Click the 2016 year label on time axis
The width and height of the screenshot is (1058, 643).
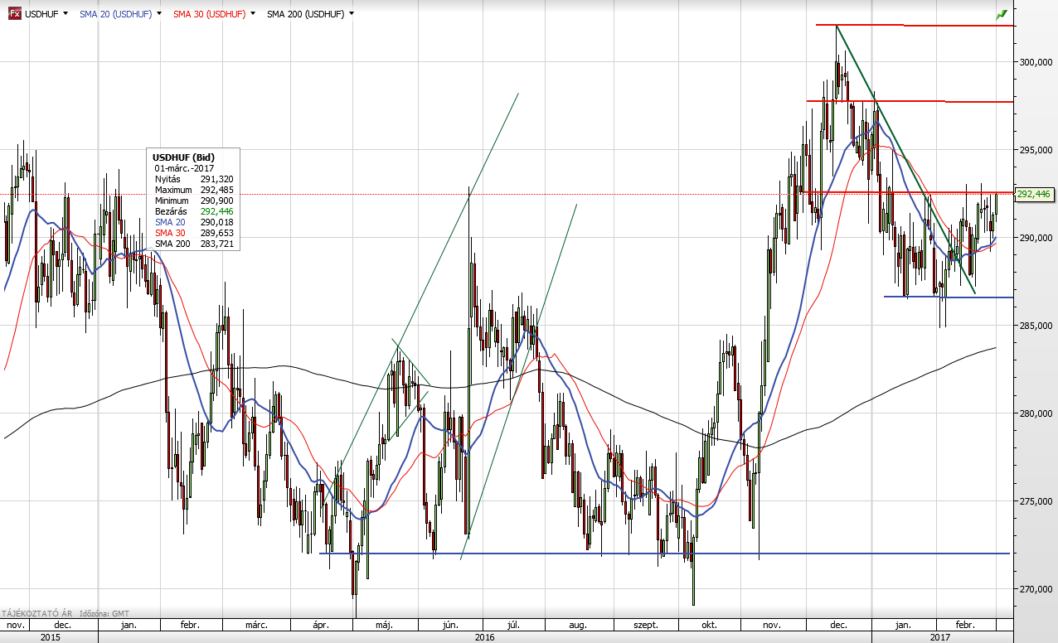pyautogui.click(x=485, y=637)
